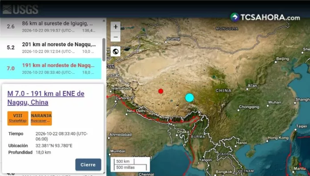Click the coordinates 32.381°N 93.780°E

[x=54, y=146]
